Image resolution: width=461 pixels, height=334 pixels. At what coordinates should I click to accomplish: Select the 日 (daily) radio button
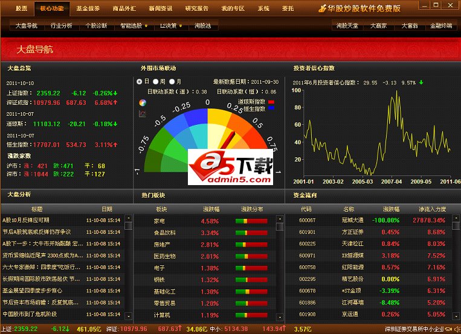pyautogui.click(x=140, y=81)
